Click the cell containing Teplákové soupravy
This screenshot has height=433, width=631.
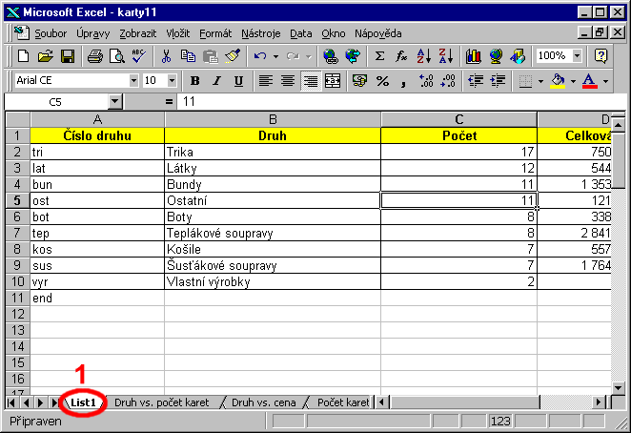click(x=273, y=233)
